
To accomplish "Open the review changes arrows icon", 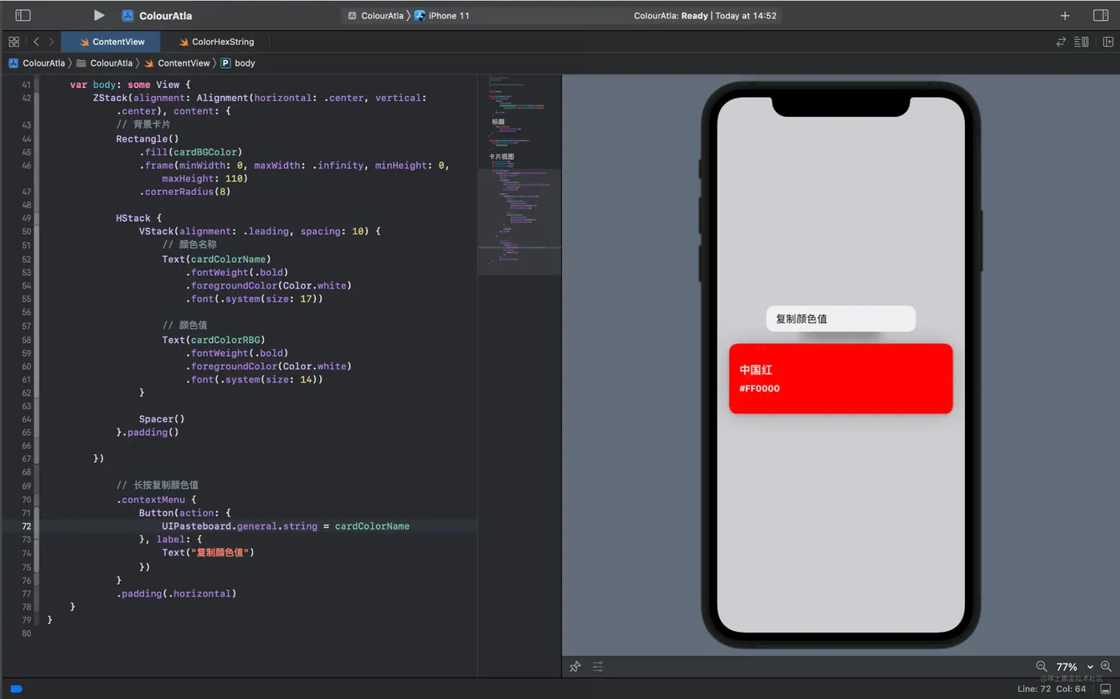I will tap(1061, 42).
